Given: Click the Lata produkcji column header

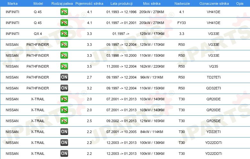Looking at the screenshot, I should click(x=121, y=4).
